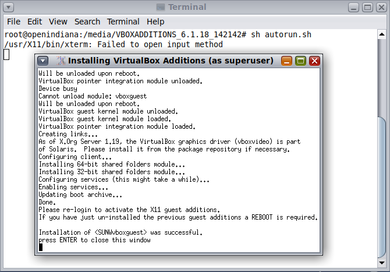This screenshot has width=390, height=272.
Task: Open the Edit menu in Terminal
Action: point(34,22)
